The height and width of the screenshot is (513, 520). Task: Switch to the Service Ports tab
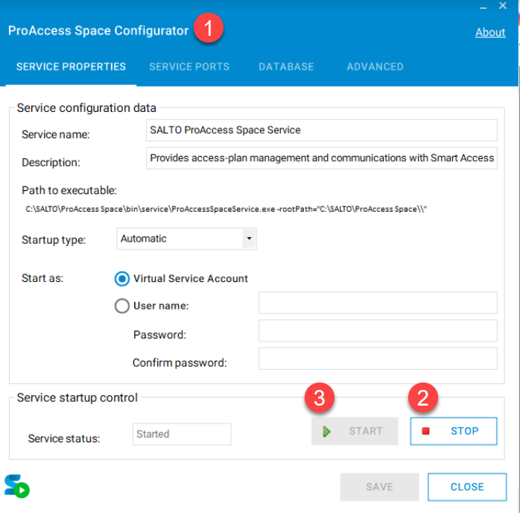[189, 66]
